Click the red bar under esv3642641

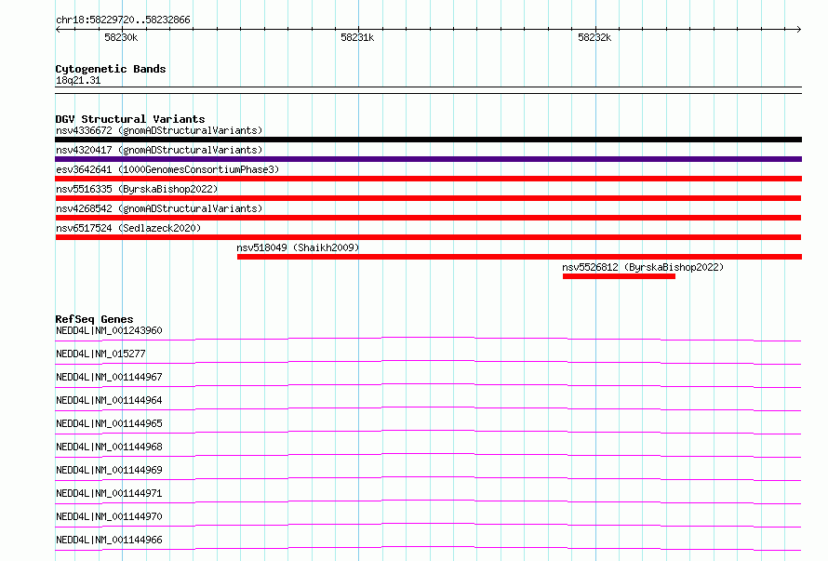tap(428, 179)
